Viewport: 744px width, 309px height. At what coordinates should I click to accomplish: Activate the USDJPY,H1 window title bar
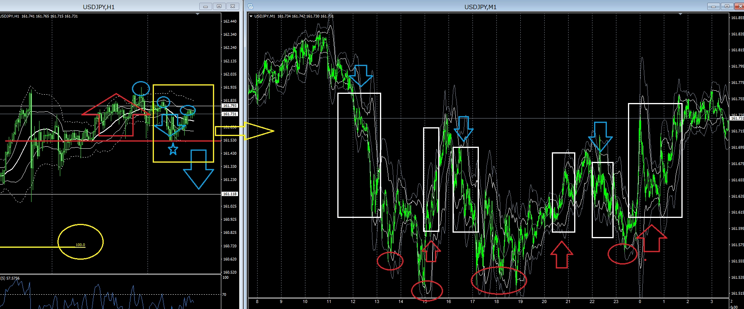(99, 7)
